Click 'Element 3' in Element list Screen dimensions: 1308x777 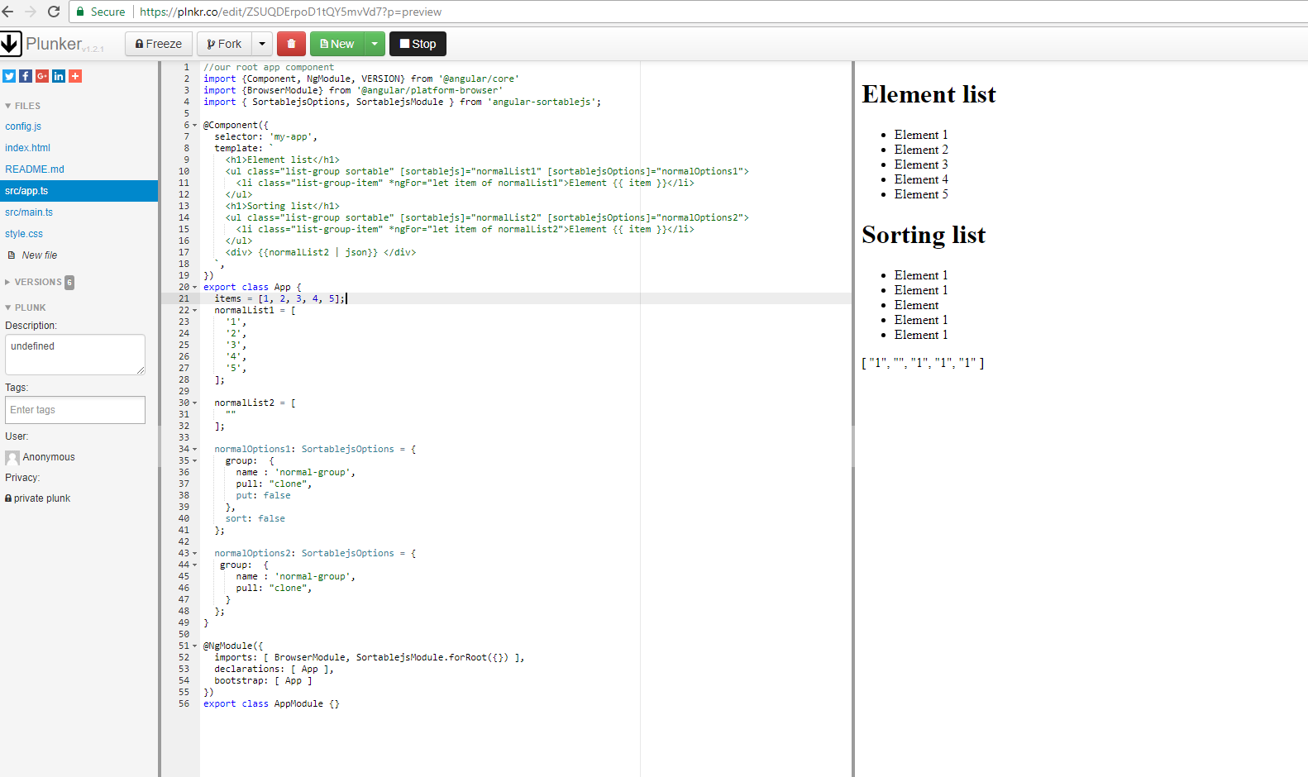click(x=921, y=164)
